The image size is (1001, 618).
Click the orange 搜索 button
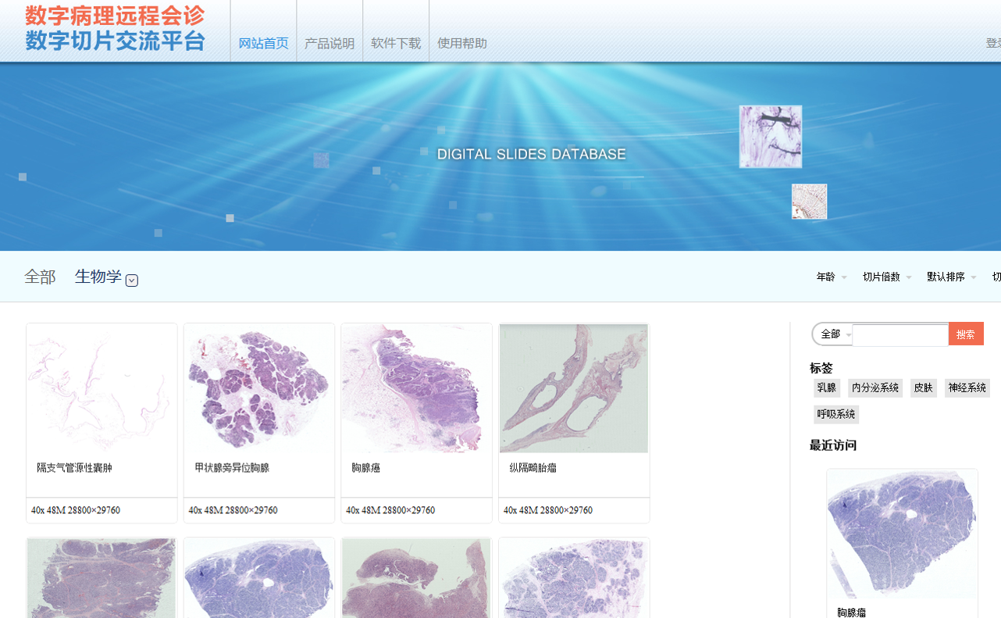pyautogui.click(x=966, y=334)
